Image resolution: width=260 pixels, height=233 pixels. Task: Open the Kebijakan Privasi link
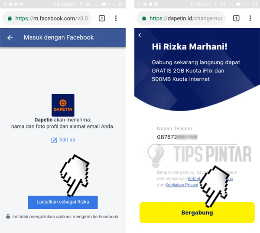pyautogui.click(x=182, y=185)
